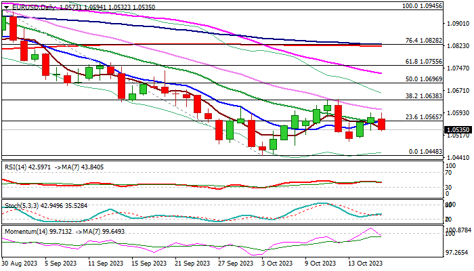Click the current price tag 1.05350

pyautogui.click(x=458, y=127)
